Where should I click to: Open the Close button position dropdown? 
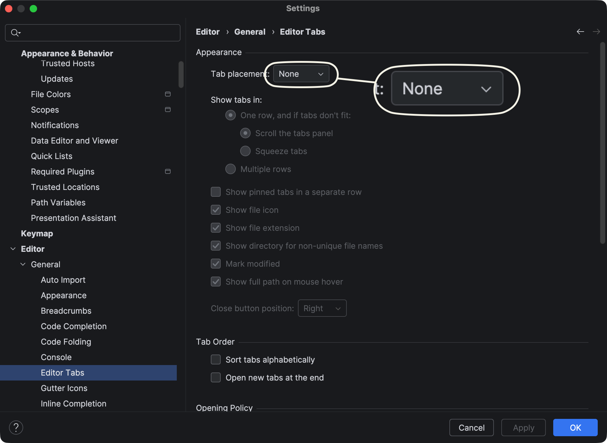(322, 308)
